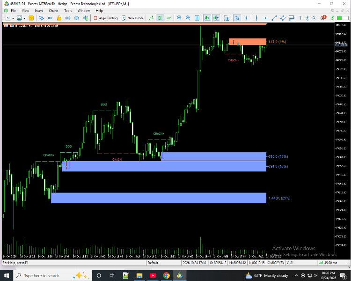Toggle Algo Trading on

[105, 18]
